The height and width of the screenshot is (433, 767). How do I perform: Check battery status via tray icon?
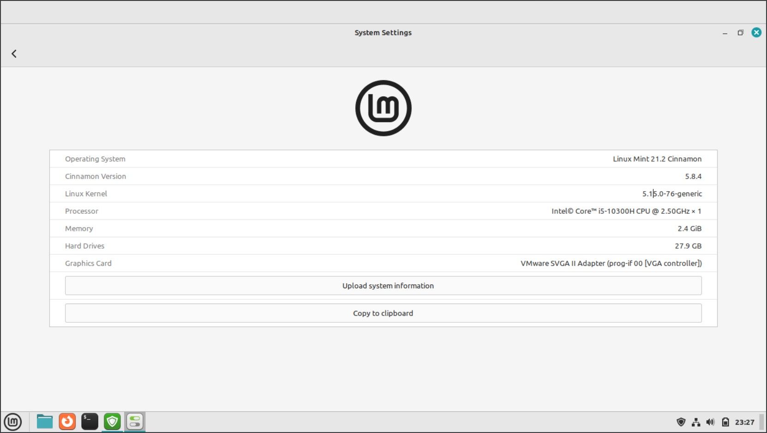[725, 421]
